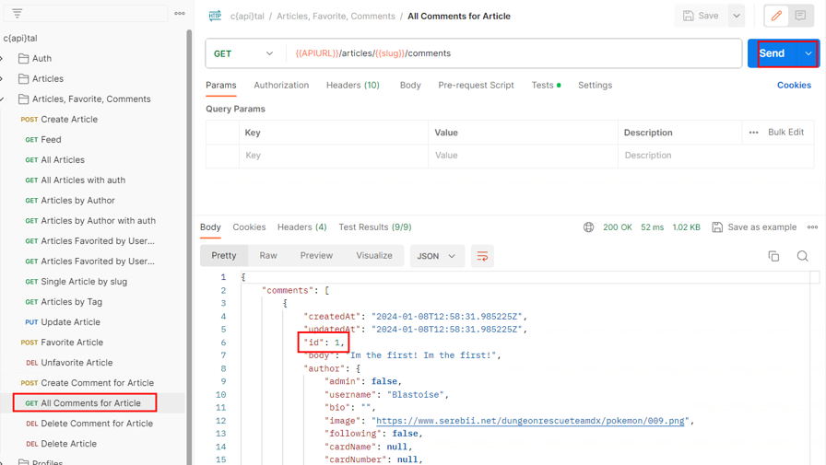Image resolution: width=826 pixels, height=465 pixels.
Task: Open Test Results (9/9) tab
Action: 375,227
